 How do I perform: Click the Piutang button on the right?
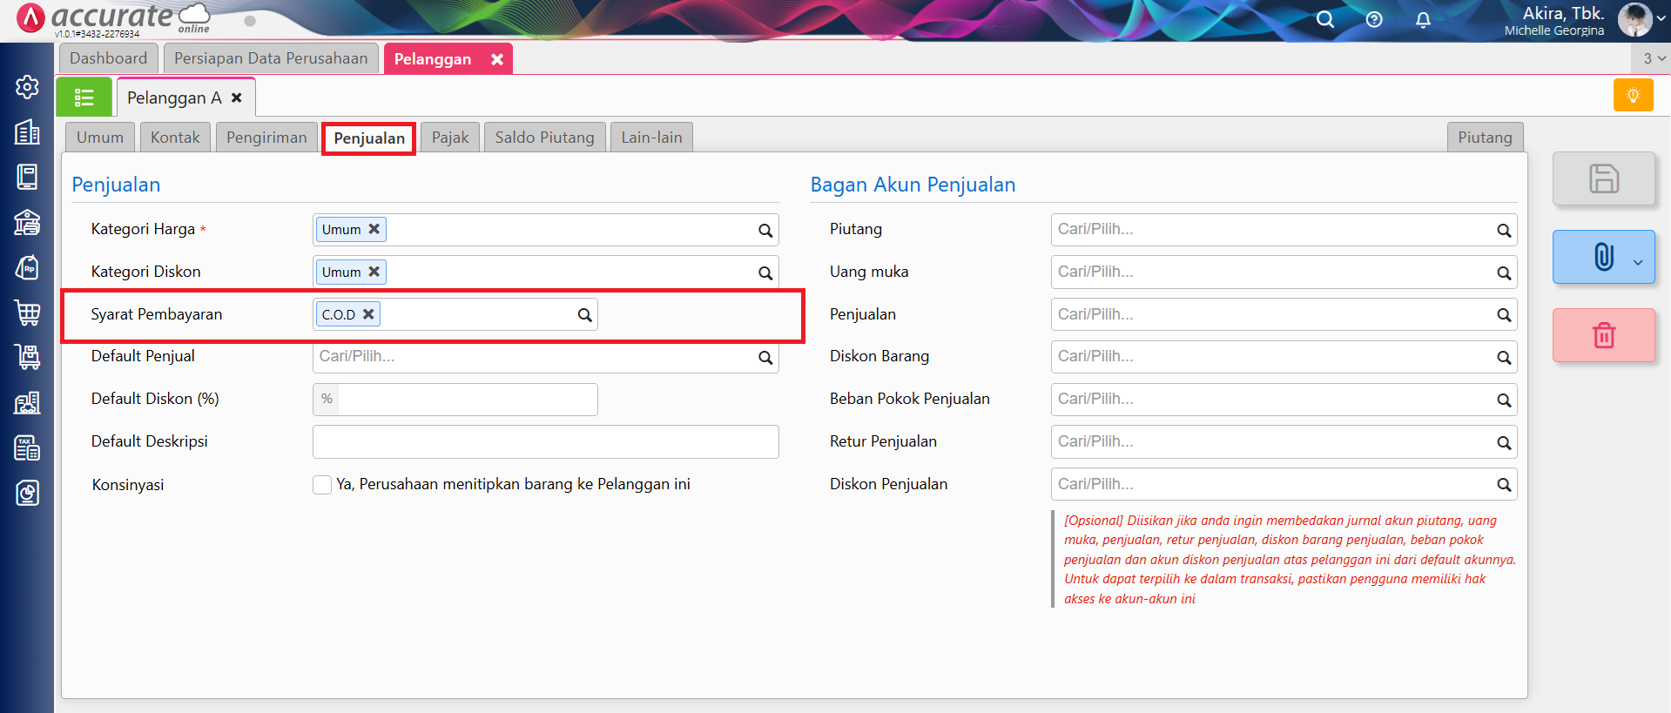[x=1485, y=138]
